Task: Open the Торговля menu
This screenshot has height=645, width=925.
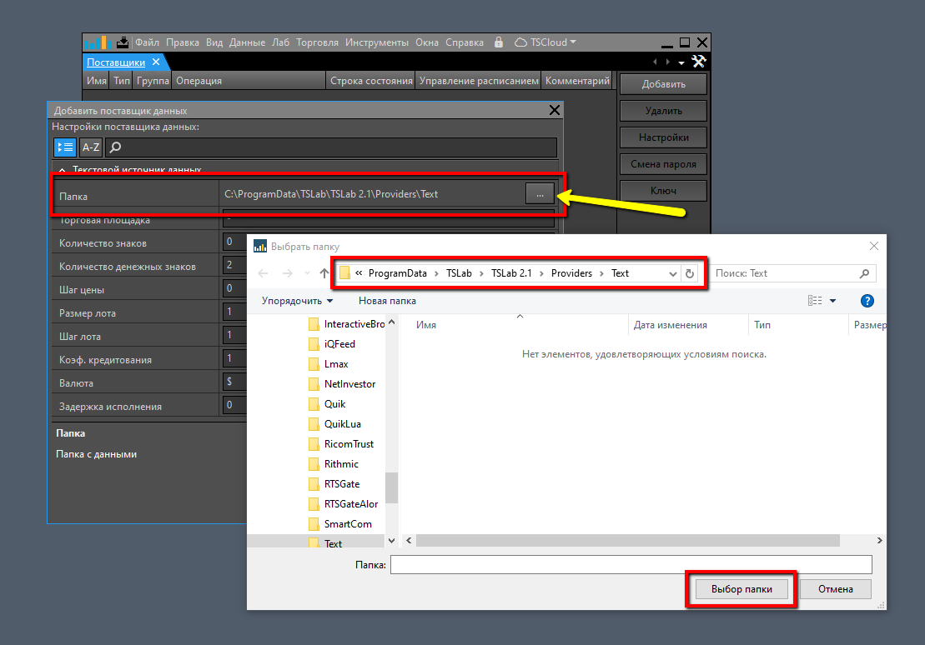Action: tap(317, 42)
